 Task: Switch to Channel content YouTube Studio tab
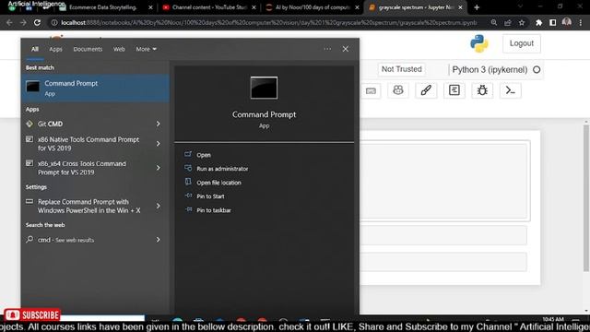pyautogui.click(x=208, y=7)
